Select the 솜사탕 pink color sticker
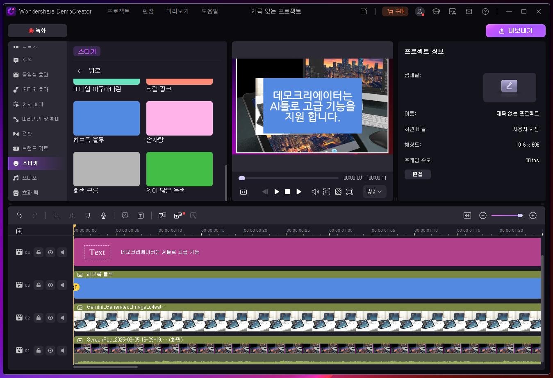The width and height of the screenshot is (553, 378). 180,118
